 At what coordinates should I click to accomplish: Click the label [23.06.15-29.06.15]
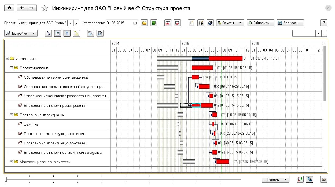pyautogui.click(x=240, y=134)
